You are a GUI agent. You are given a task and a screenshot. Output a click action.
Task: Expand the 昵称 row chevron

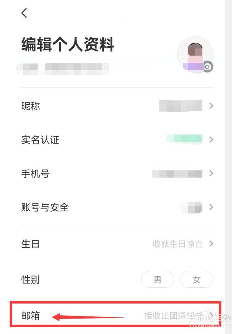tap(211, 105)
